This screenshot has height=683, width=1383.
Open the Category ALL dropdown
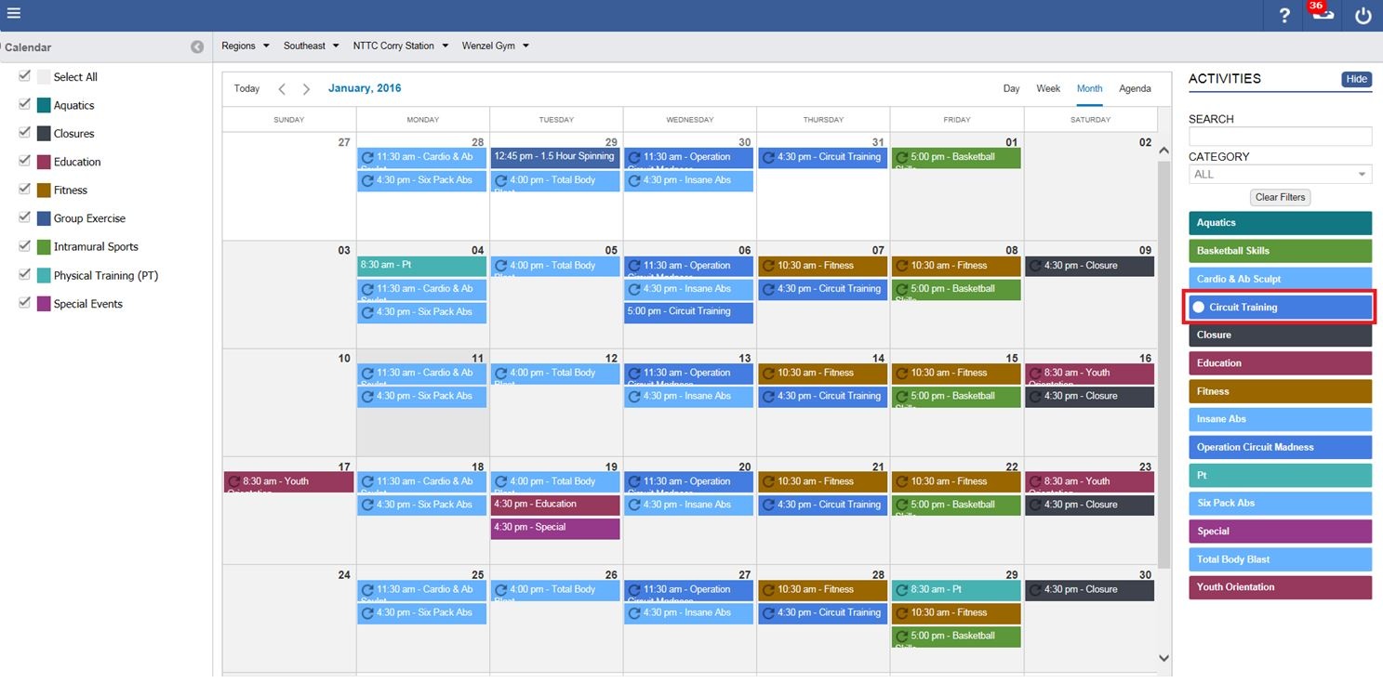tap(1280, 175)
